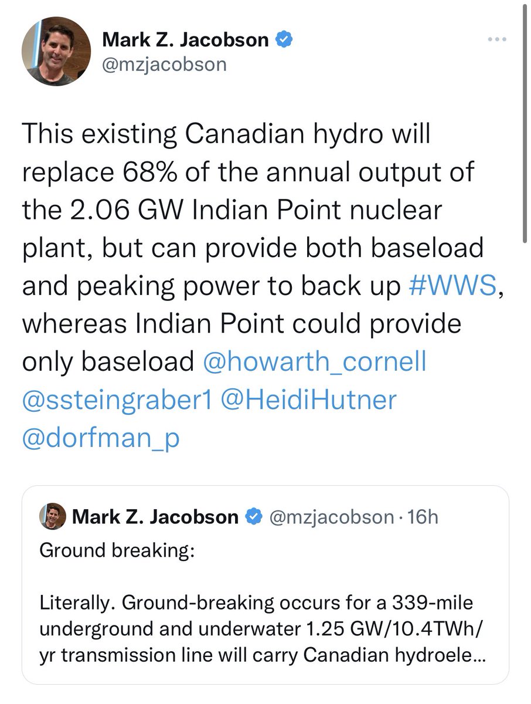The image size is (531, 704).
Task: Click the author name in the quoted tweet
Action: [155, 517]
